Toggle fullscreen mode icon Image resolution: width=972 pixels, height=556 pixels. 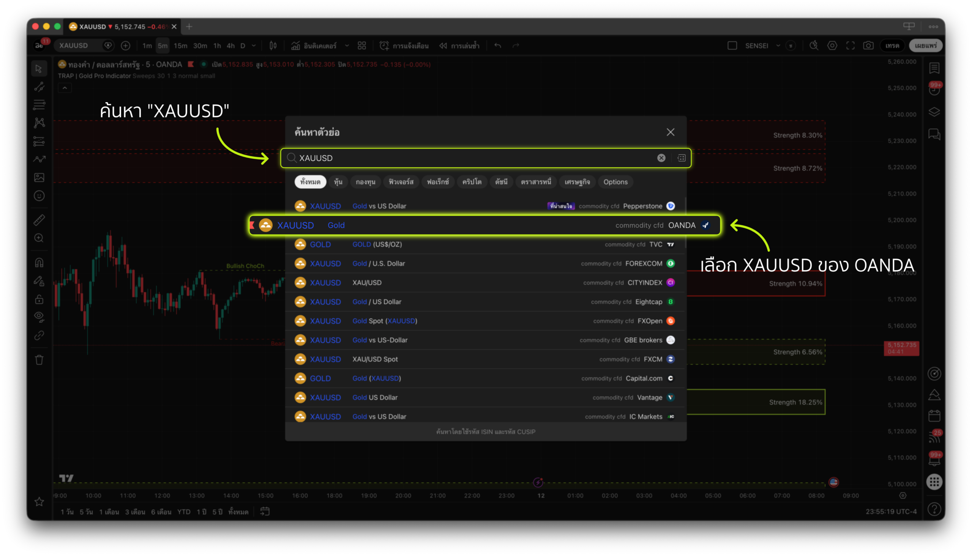pyautogui.click(x=850, y=46)
